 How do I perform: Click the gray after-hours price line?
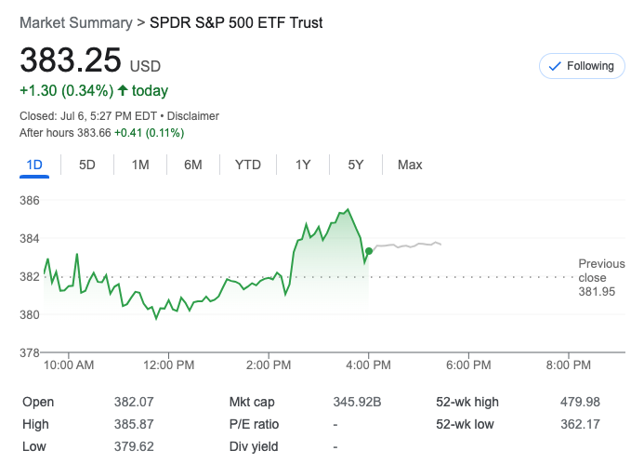point(409,245)
